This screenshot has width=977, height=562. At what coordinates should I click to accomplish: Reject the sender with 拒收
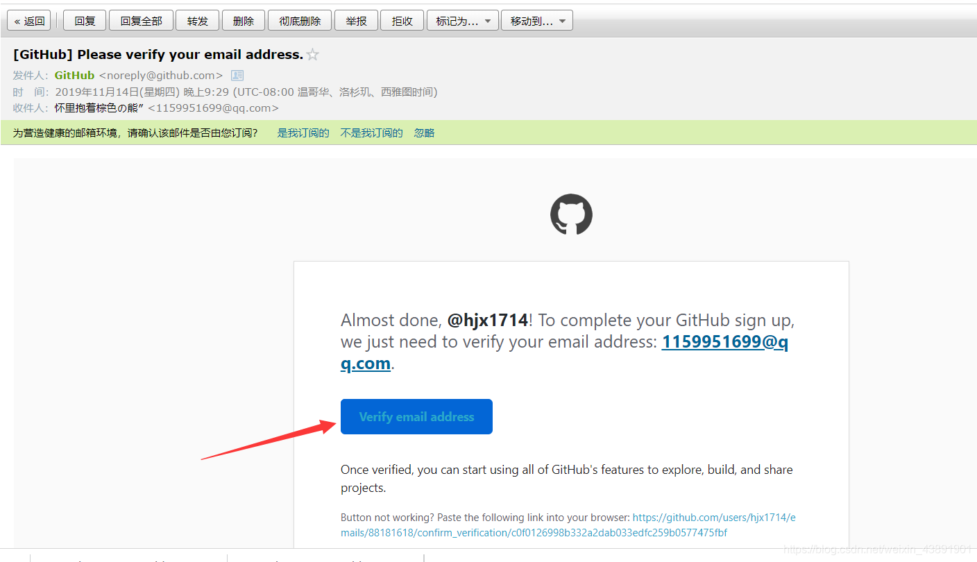(402, 21)
